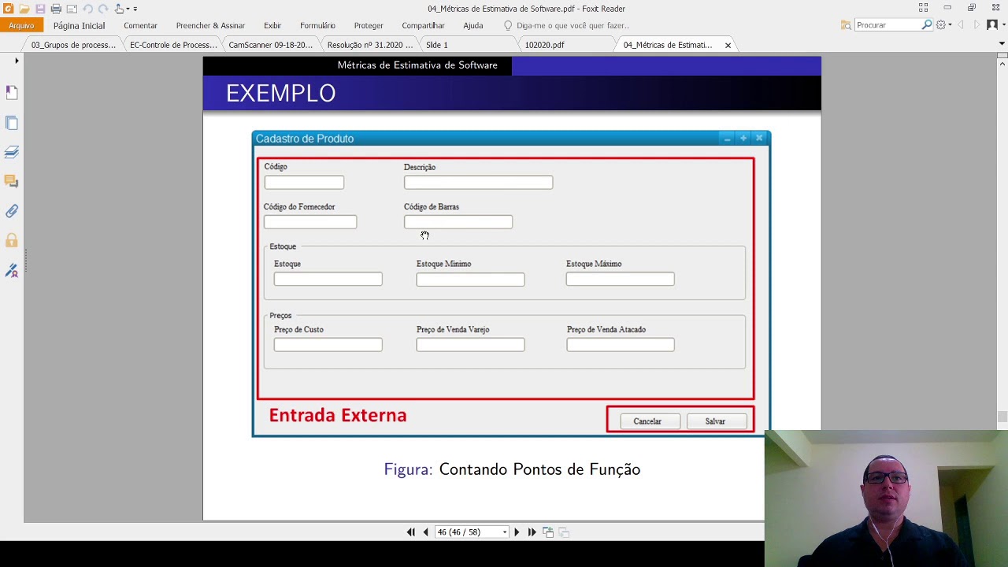Screen dimensions: 1008x567
Task: Click the Descrição field in the slide
Action: click(478, 183)
